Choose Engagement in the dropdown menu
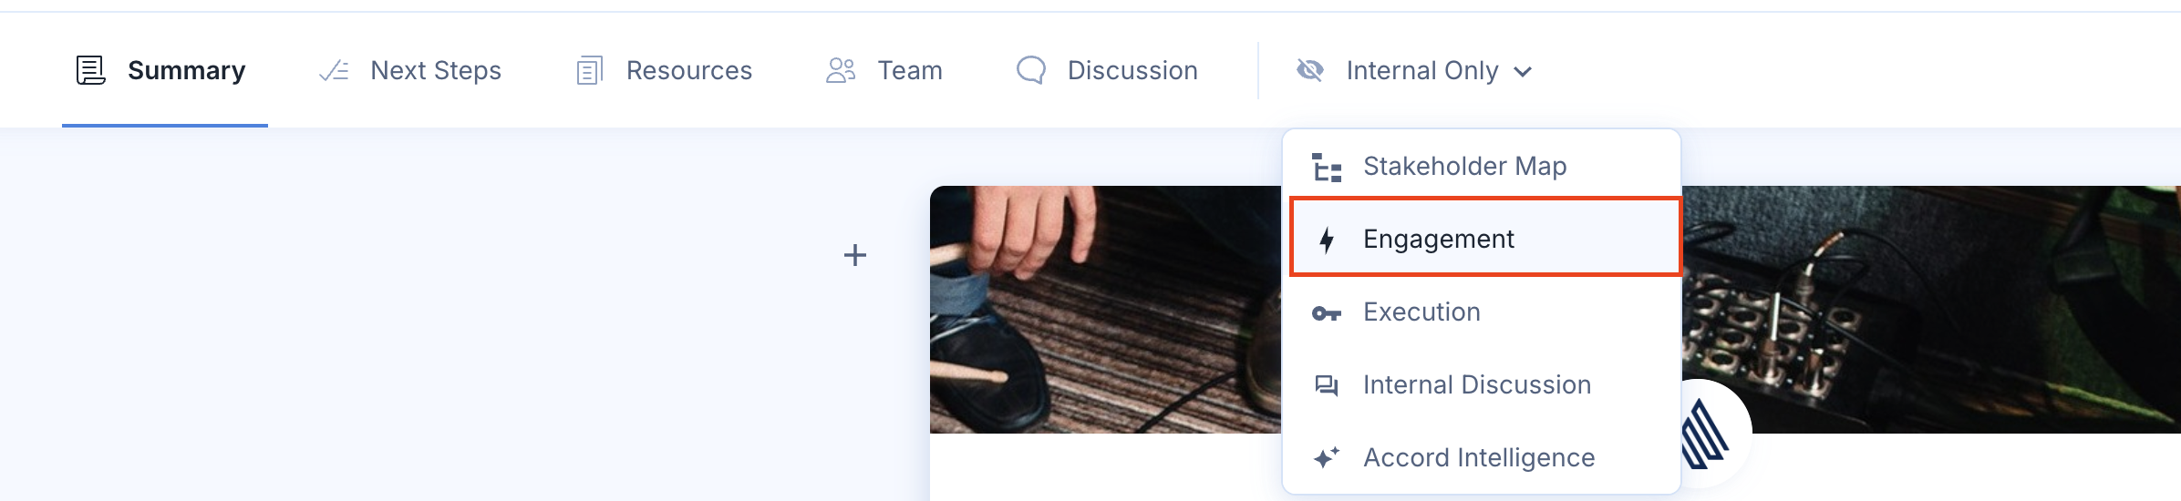Image resolution: width=2181 pixels, height=501 pixels. (x=1485, y=237)
